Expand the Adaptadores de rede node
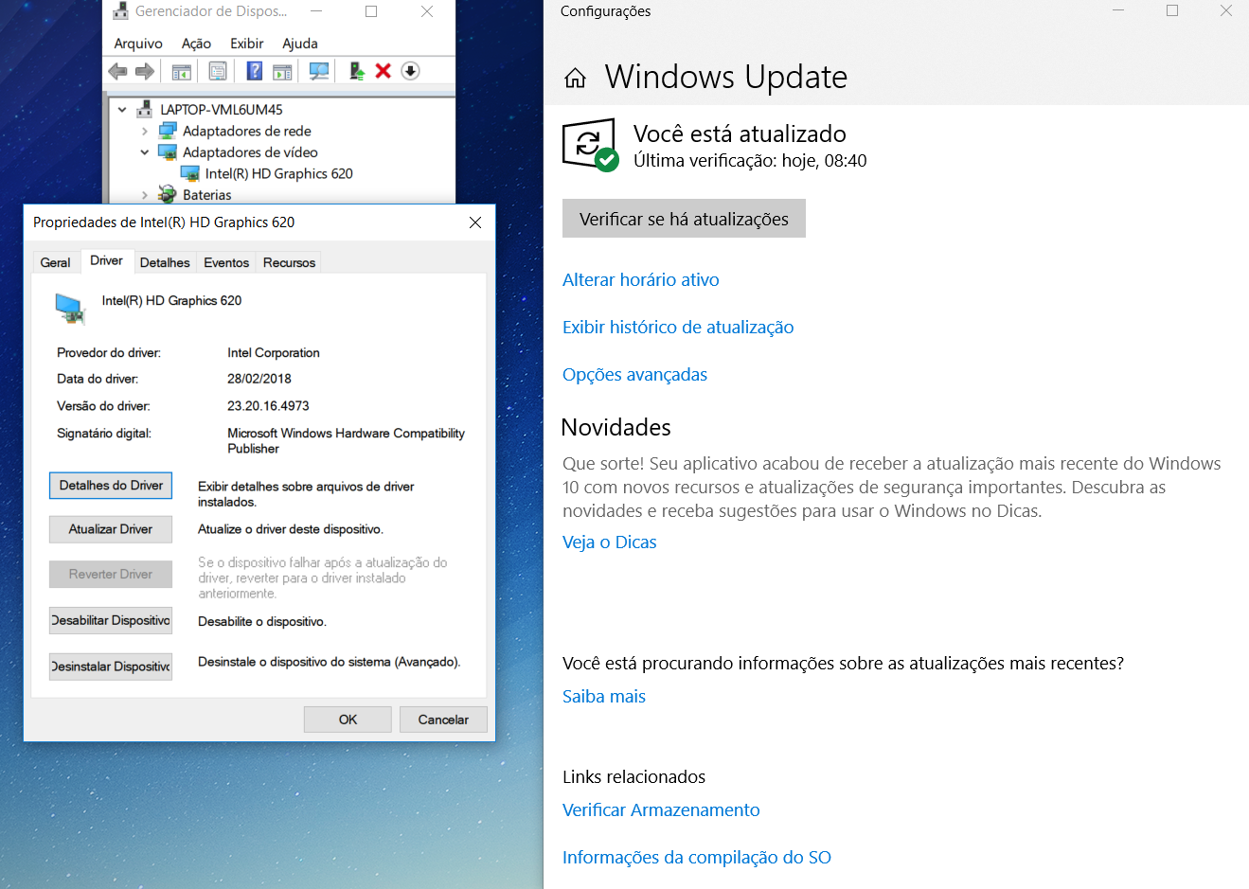The height and width of the screenshot is (889, 1249). click(x=145, y=132)
